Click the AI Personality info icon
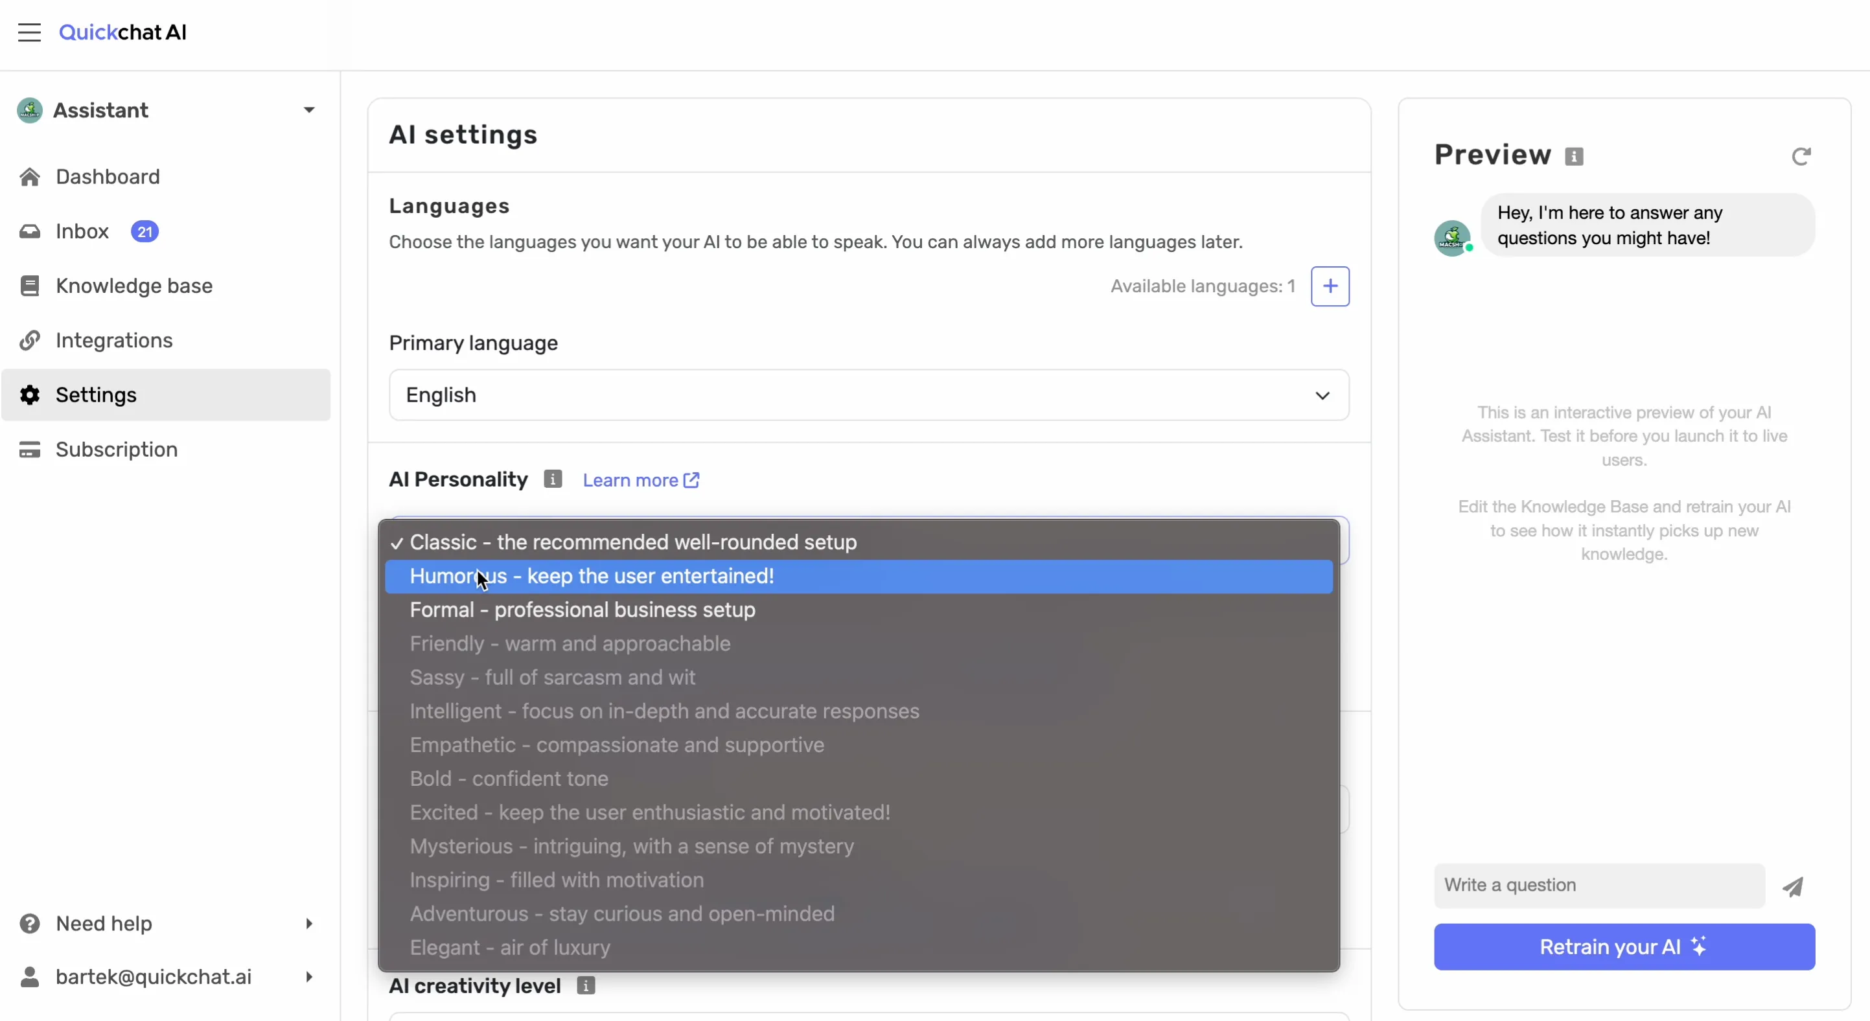The width and height of the screenshot is (1870, 1021). click(553, 479)
